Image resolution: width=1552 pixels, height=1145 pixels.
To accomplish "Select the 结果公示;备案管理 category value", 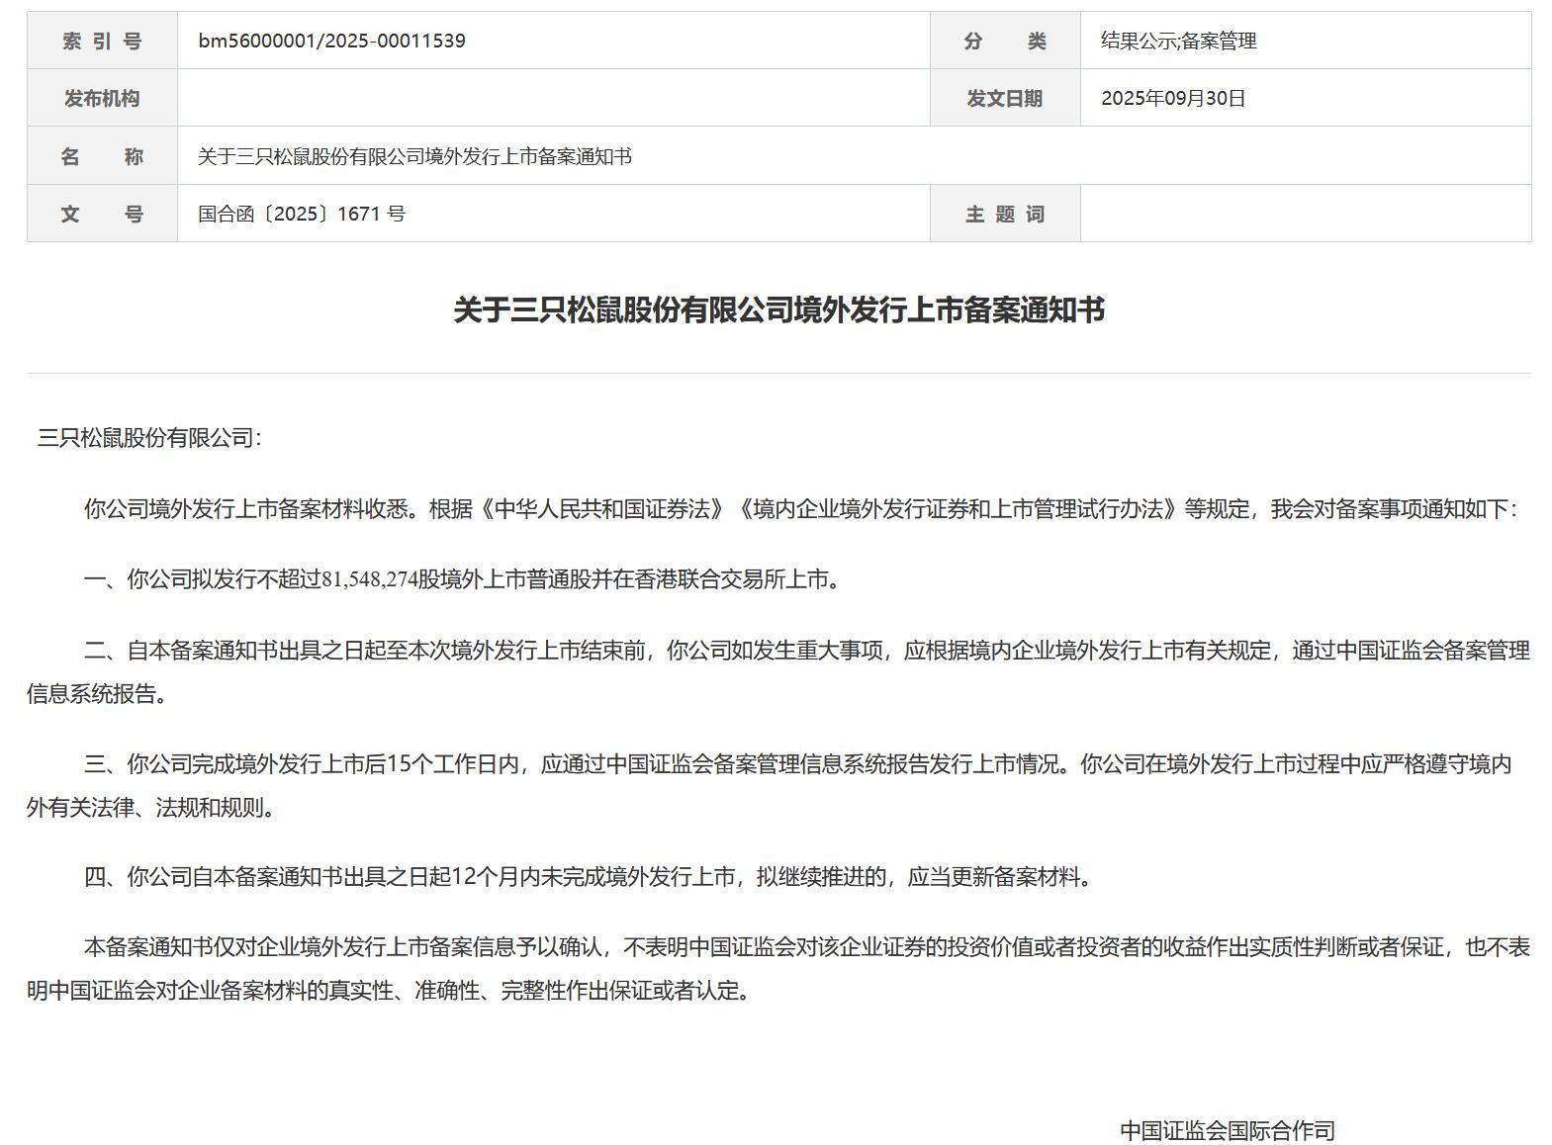I will pos(1178,41).
